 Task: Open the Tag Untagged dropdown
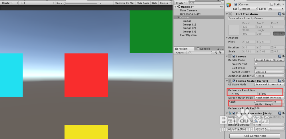tap(248, 9)
